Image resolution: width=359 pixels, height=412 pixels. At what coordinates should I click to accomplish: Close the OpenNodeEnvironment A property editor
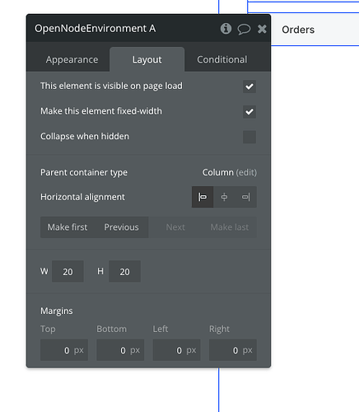[x=262, y=29]
